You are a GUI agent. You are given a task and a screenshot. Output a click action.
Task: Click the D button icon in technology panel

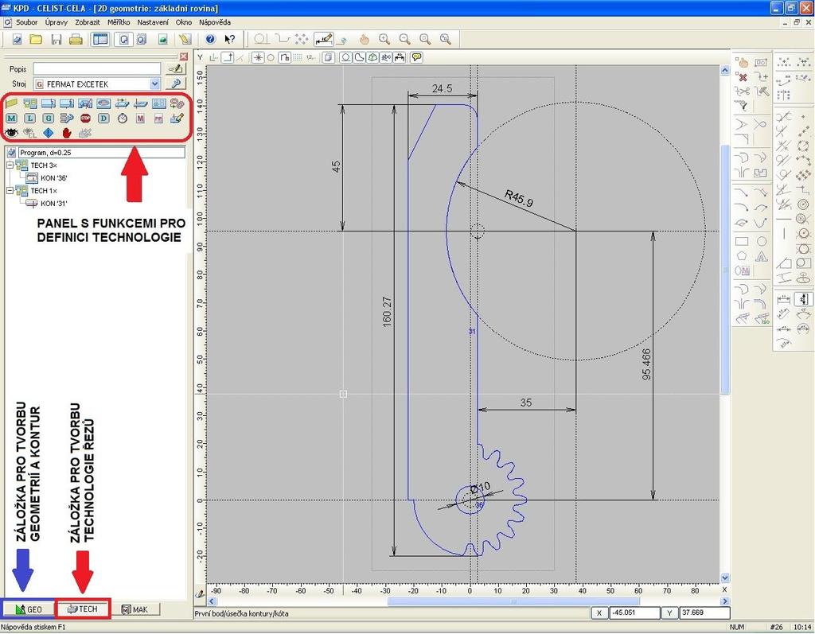pyautogui.click(x=103, y=119)
